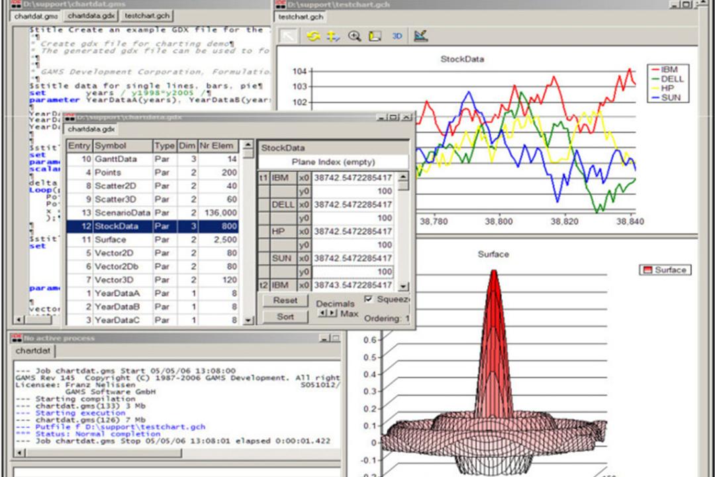Click the yellow rotate chart icon
The image size is (715, 477).
[313, 36]
